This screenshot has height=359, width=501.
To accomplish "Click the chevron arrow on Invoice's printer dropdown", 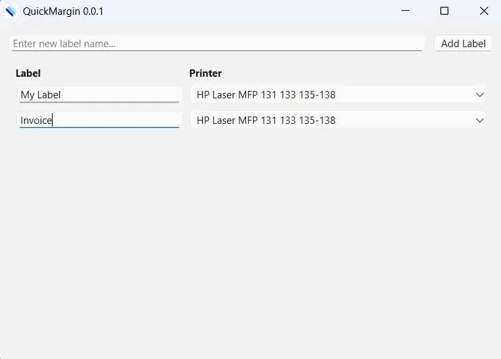I will (x=479, y=121).
